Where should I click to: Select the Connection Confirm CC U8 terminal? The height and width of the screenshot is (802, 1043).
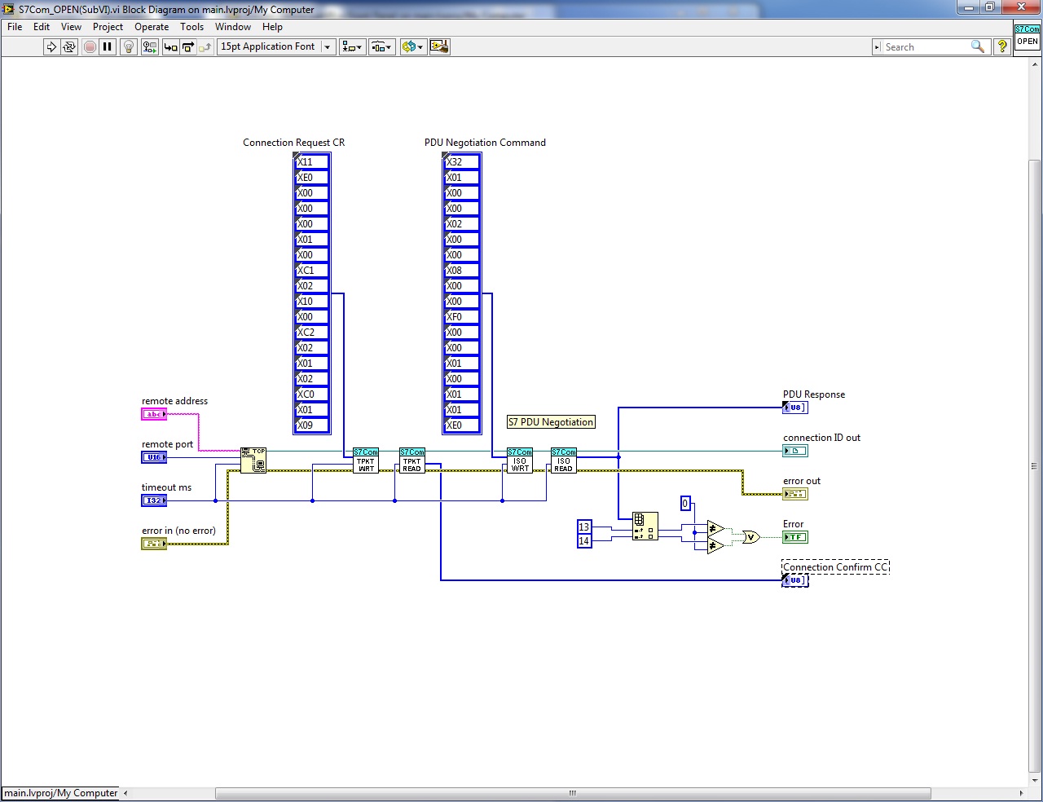pyautogui.click(x=795, y=580)
